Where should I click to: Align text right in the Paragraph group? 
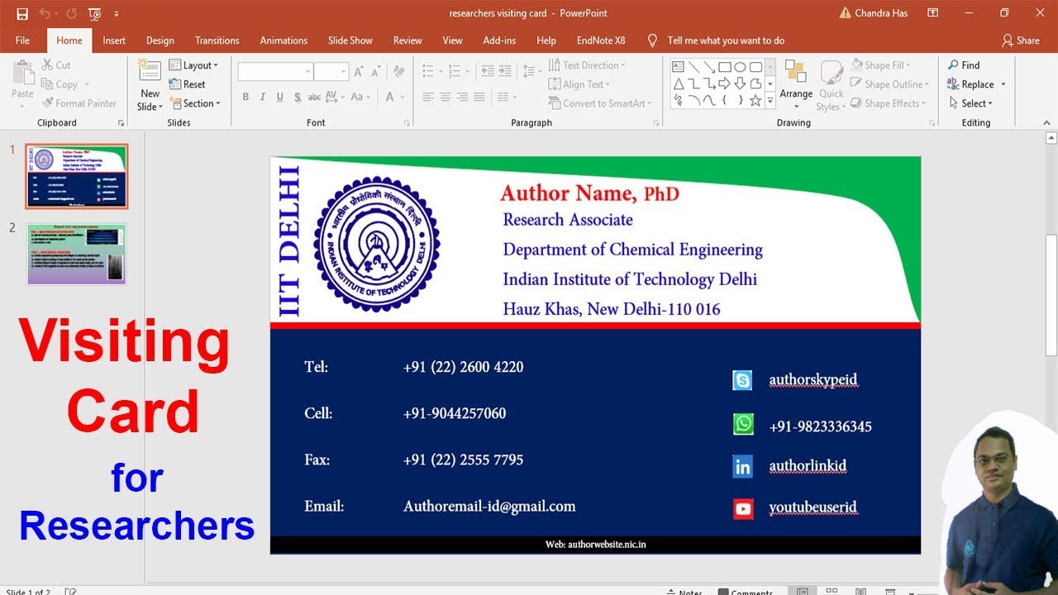[x=462, y=97]
